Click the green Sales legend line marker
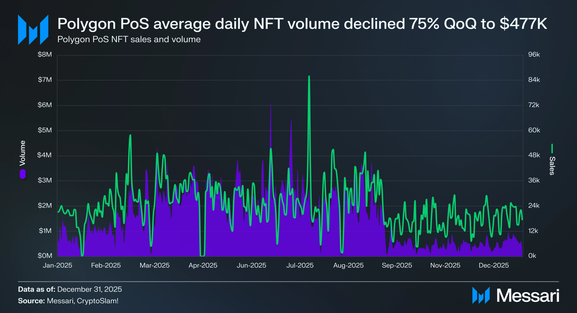577x313 pixels. (552, 148)
